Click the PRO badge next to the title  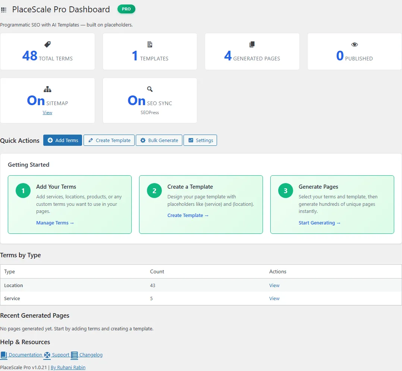pos(126,9)
